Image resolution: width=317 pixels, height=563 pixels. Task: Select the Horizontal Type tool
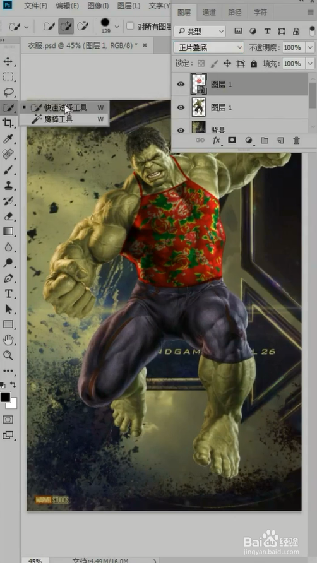(x=8, y=294)
